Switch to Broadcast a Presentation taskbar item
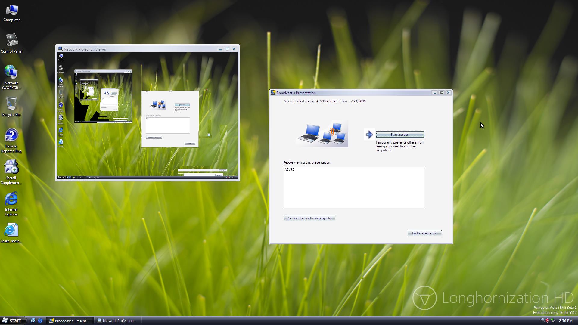578x325 pixels. [69, 321]
